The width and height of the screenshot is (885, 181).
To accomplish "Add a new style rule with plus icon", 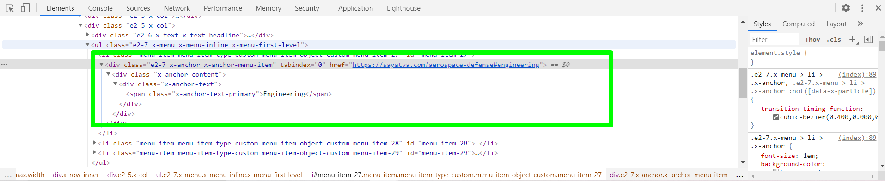I will point(853,39).
